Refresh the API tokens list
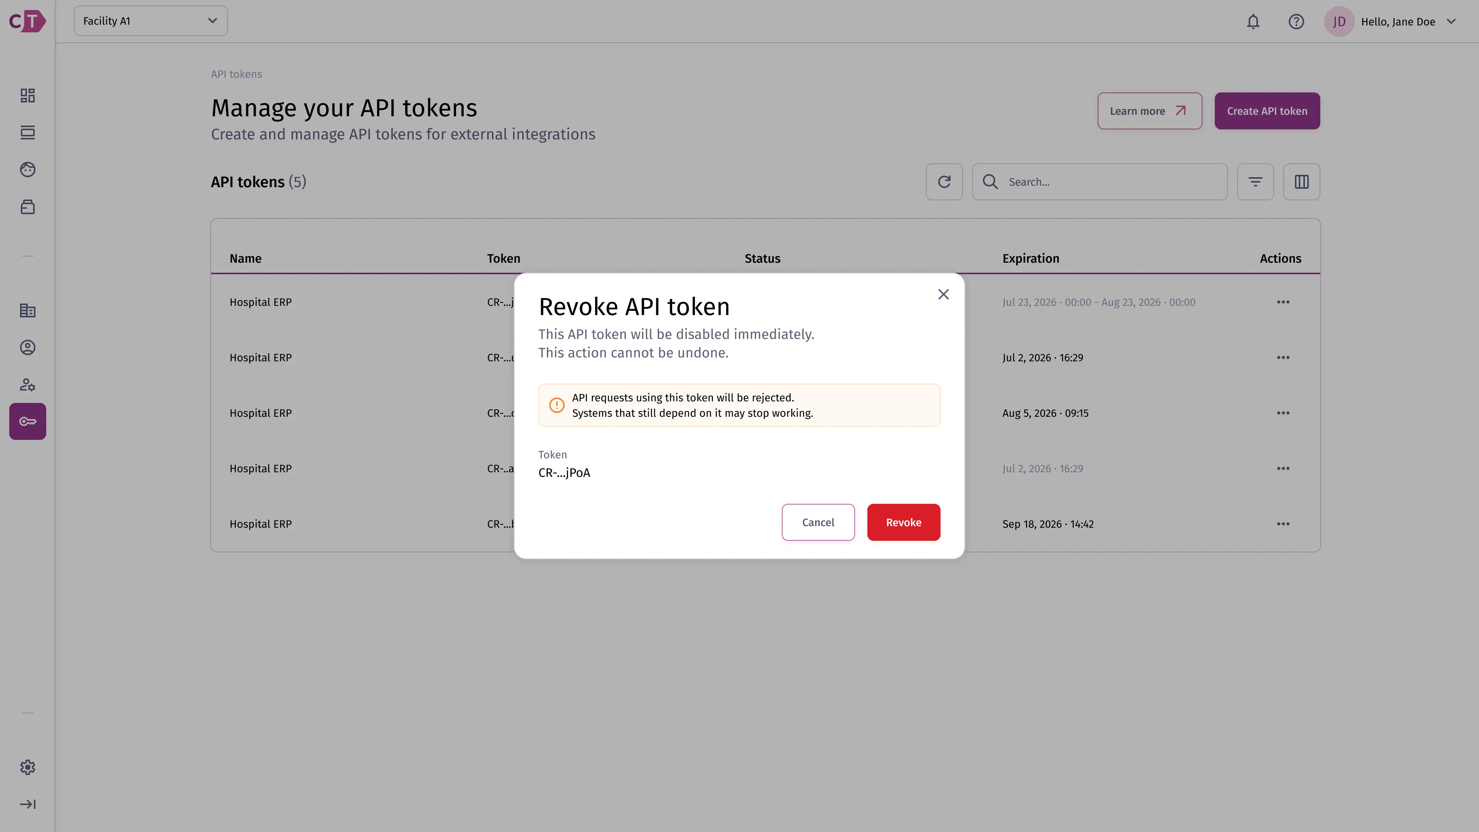 coord(944,182)
